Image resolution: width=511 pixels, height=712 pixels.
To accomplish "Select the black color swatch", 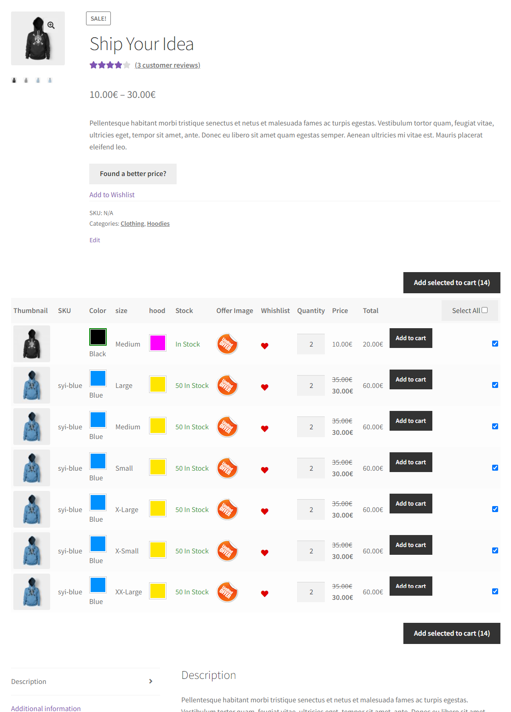I will (98, 337).
